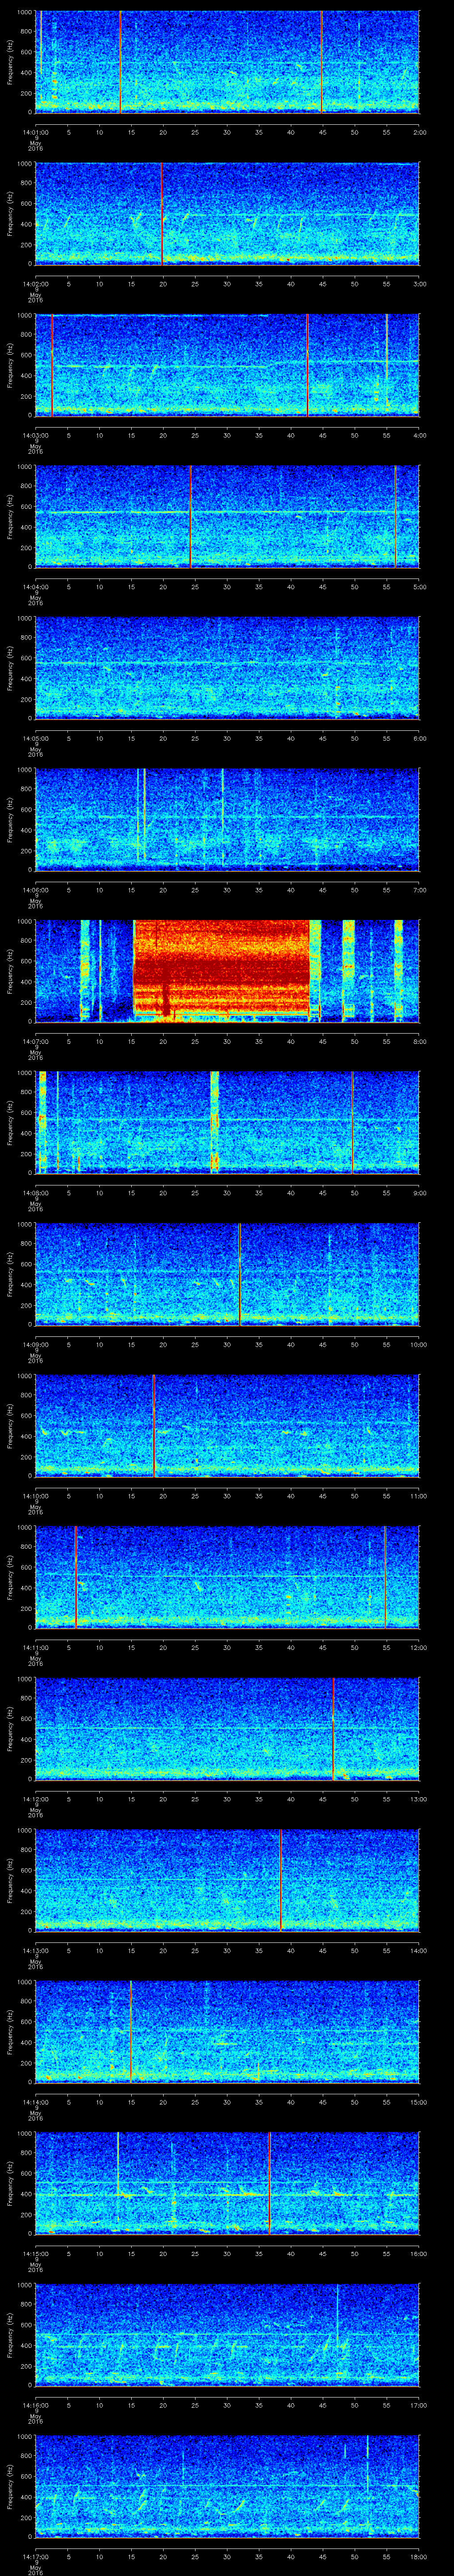Click the '14:13:00' start time label
Image resolution: width=454 pixels, height=2576 pixels.
click(35, 1950)
